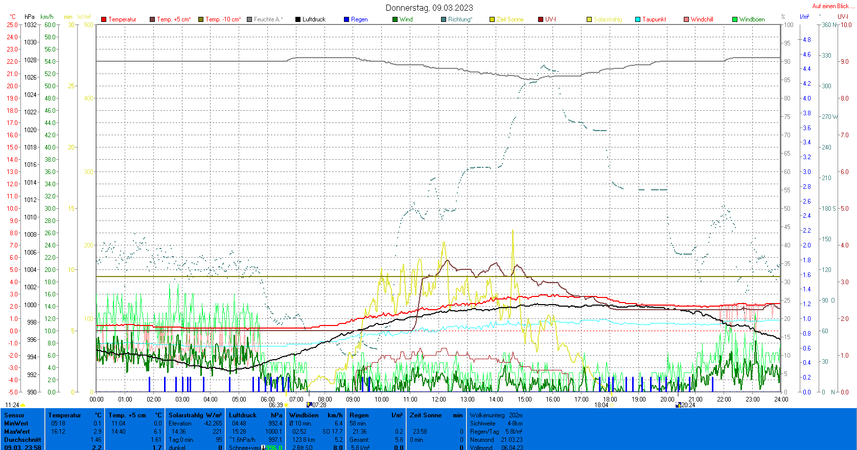The width and height of the screenshot is (857, 450).
Task: Select the 'Windchill' legend label
Action: [702, 19]
